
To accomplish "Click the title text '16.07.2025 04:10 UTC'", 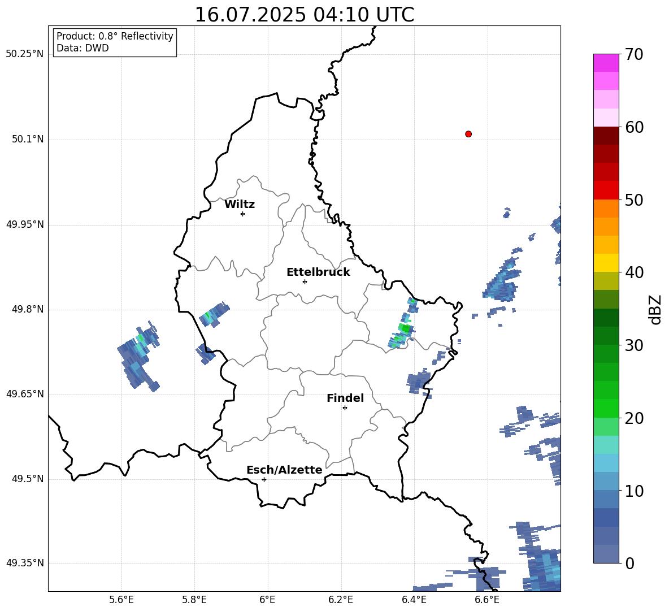I will click(x=304, y=15).
